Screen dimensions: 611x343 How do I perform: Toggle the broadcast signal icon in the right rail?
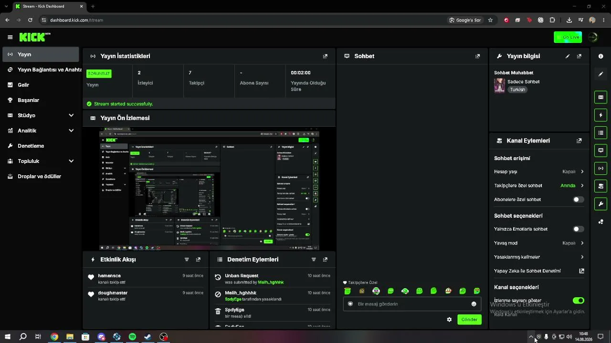pyautogui.click(x=600, y=168)
